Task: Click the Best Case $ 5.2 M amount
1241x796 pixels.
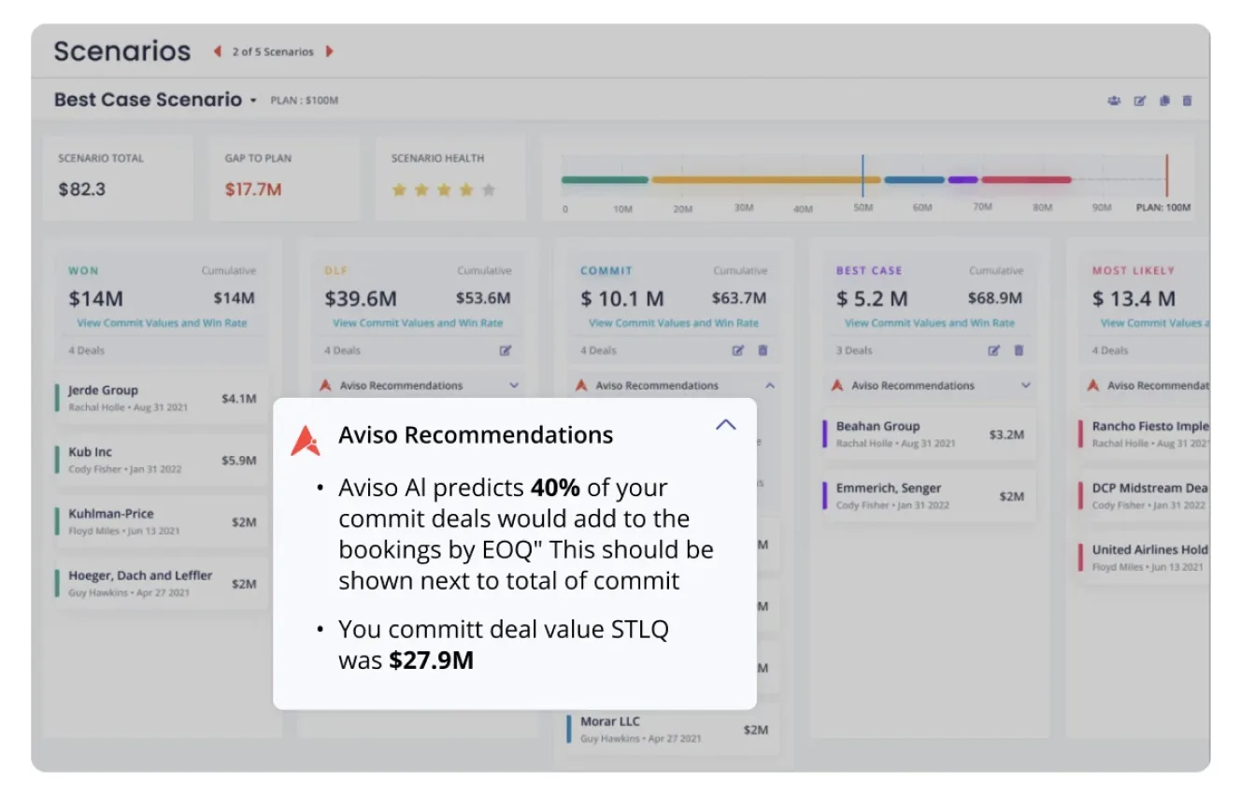Action: pyautogui.click(x=872, y=299)
